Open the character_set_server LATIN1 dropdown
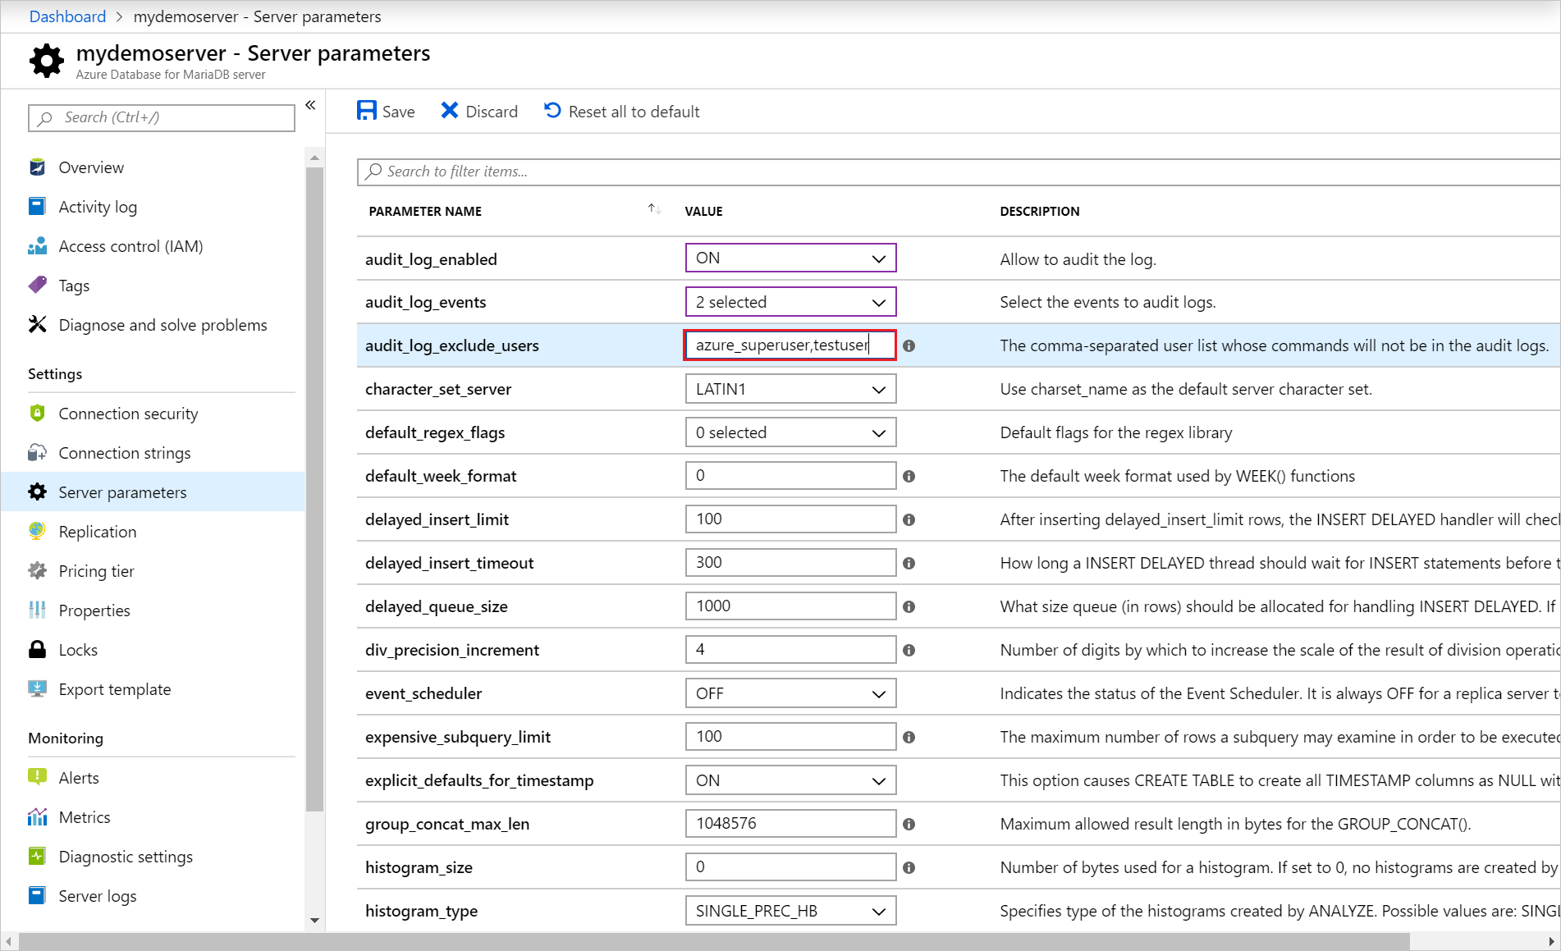Viewport: 1561px width, 951px height. click(x=790, y=390)
